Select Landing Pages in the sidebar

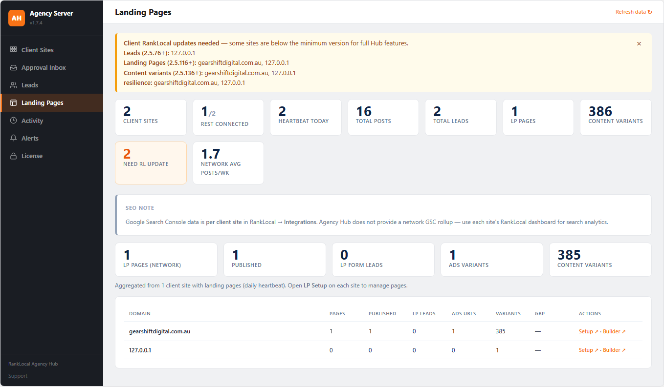coord(52,103)
